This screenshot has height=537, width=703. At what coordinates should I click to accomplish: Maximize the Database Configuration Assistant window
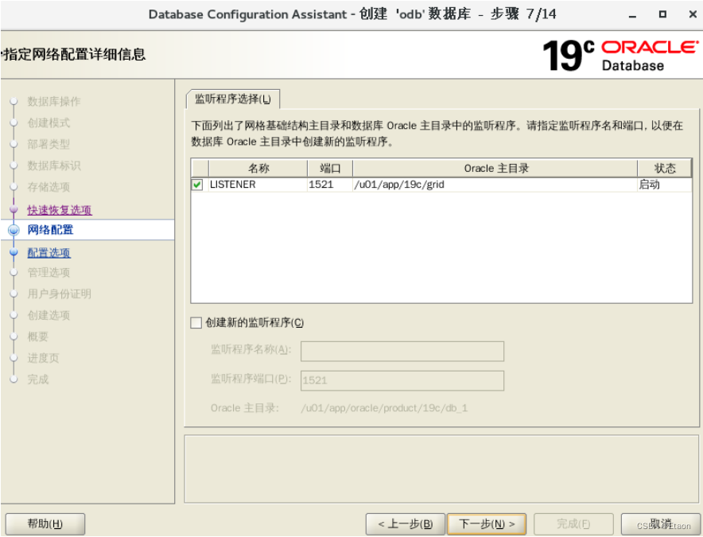point(662,14)
